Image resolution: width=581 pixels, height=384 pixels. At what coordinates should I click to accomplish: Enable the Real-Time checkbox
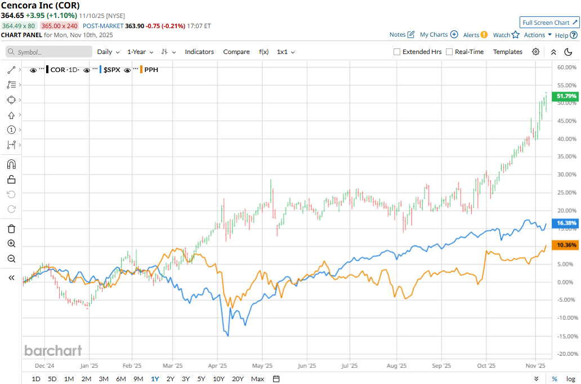click(x=449, y=52)
